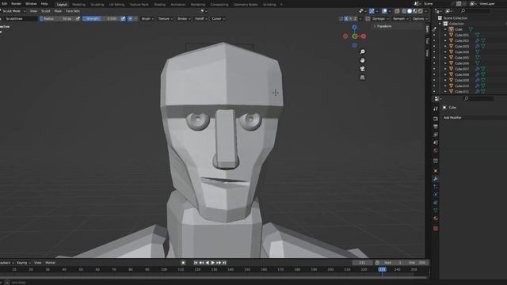Switch to the UV Editing workspace tab

(x=116, y=5)
